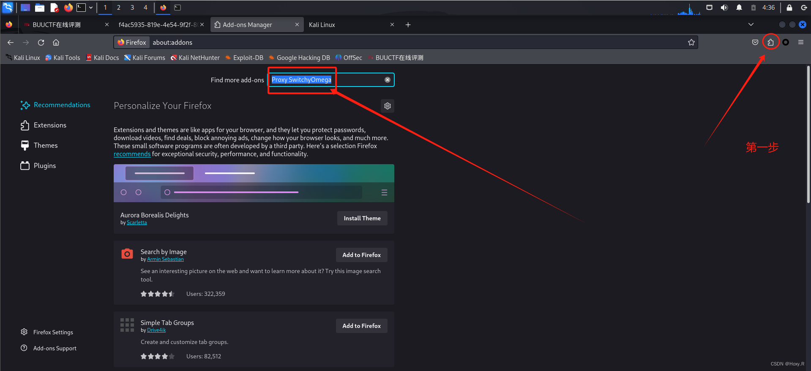Open the Kali applications menu
This screenshot has width=811, height=371.
click(8, 7)
